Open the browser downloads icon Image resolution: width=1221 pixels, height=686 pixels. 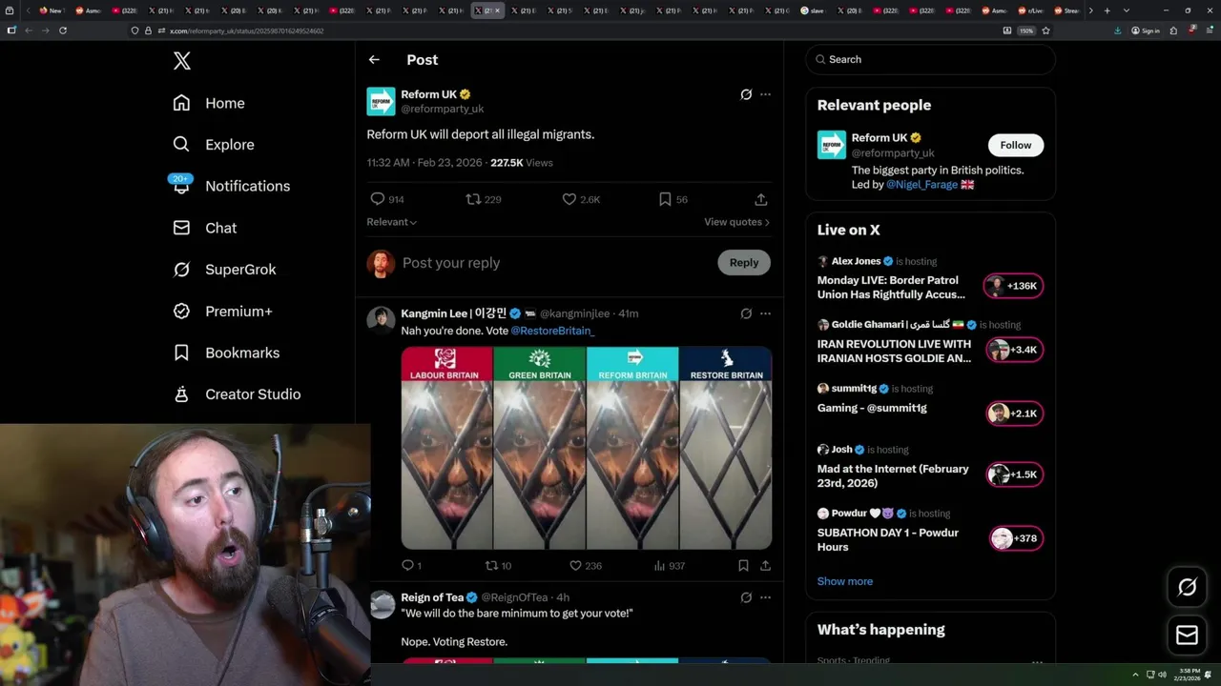1117,30
